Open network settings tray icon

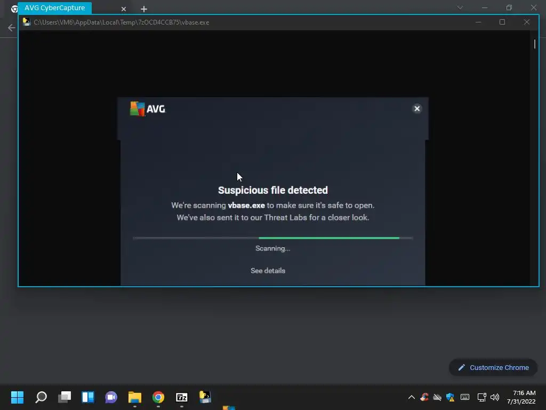[x=481, y=397]
